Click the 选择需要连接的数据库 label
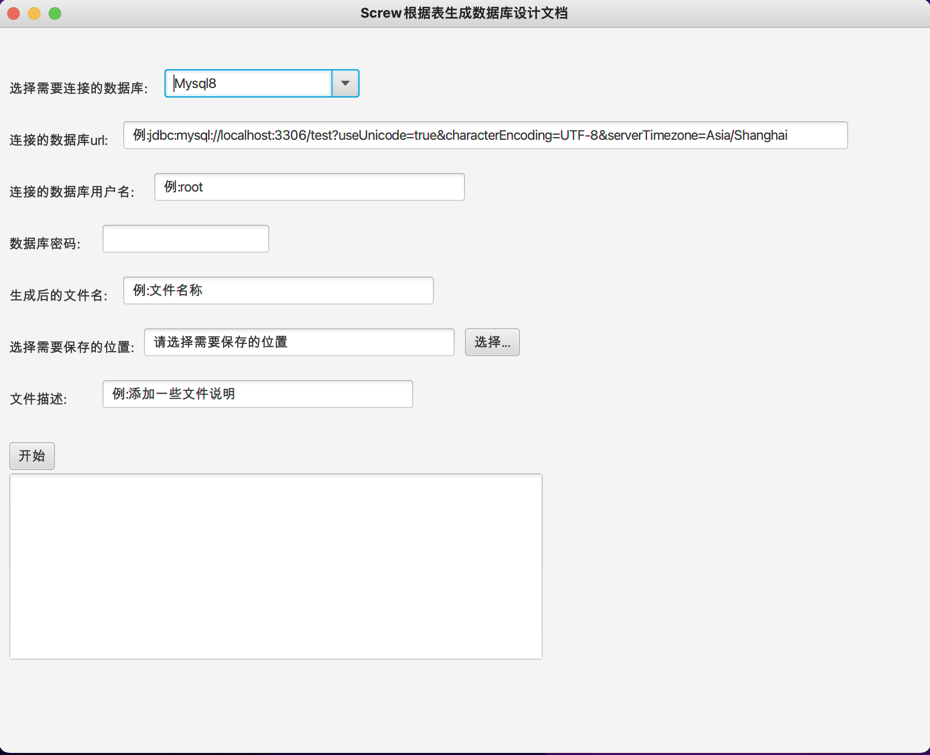 (79, 88)
